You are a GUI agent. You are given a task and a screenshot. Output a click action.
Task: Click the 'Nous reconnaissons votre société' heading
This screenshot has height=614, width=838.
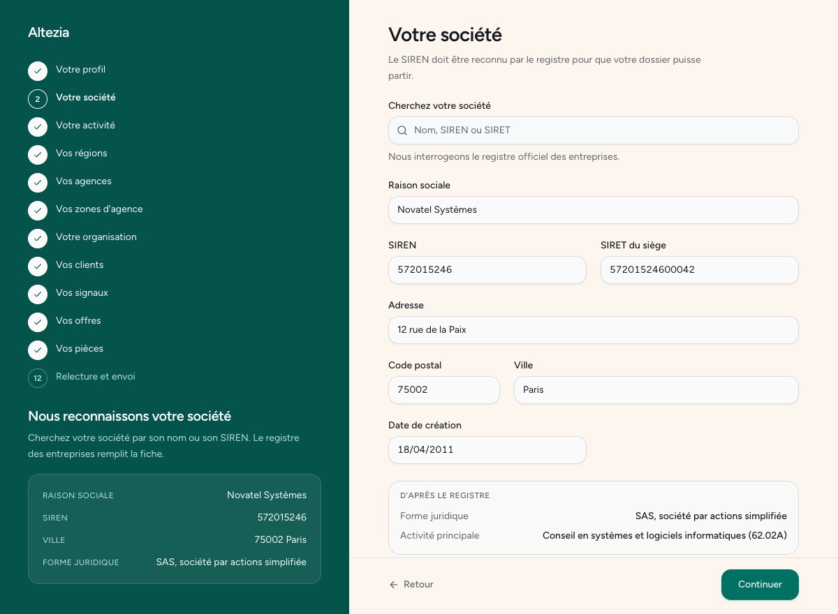[130, 417]
